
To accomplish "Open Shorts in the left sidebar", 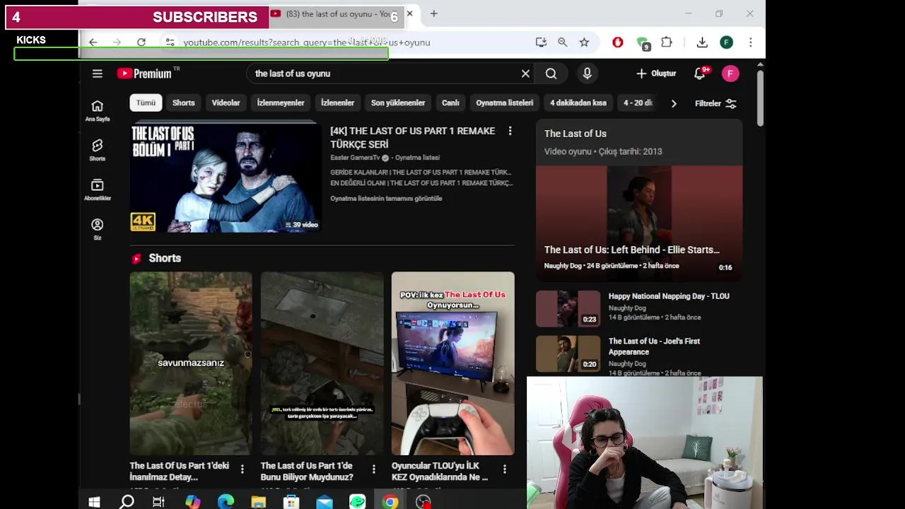I will click(x=98, y=150).
